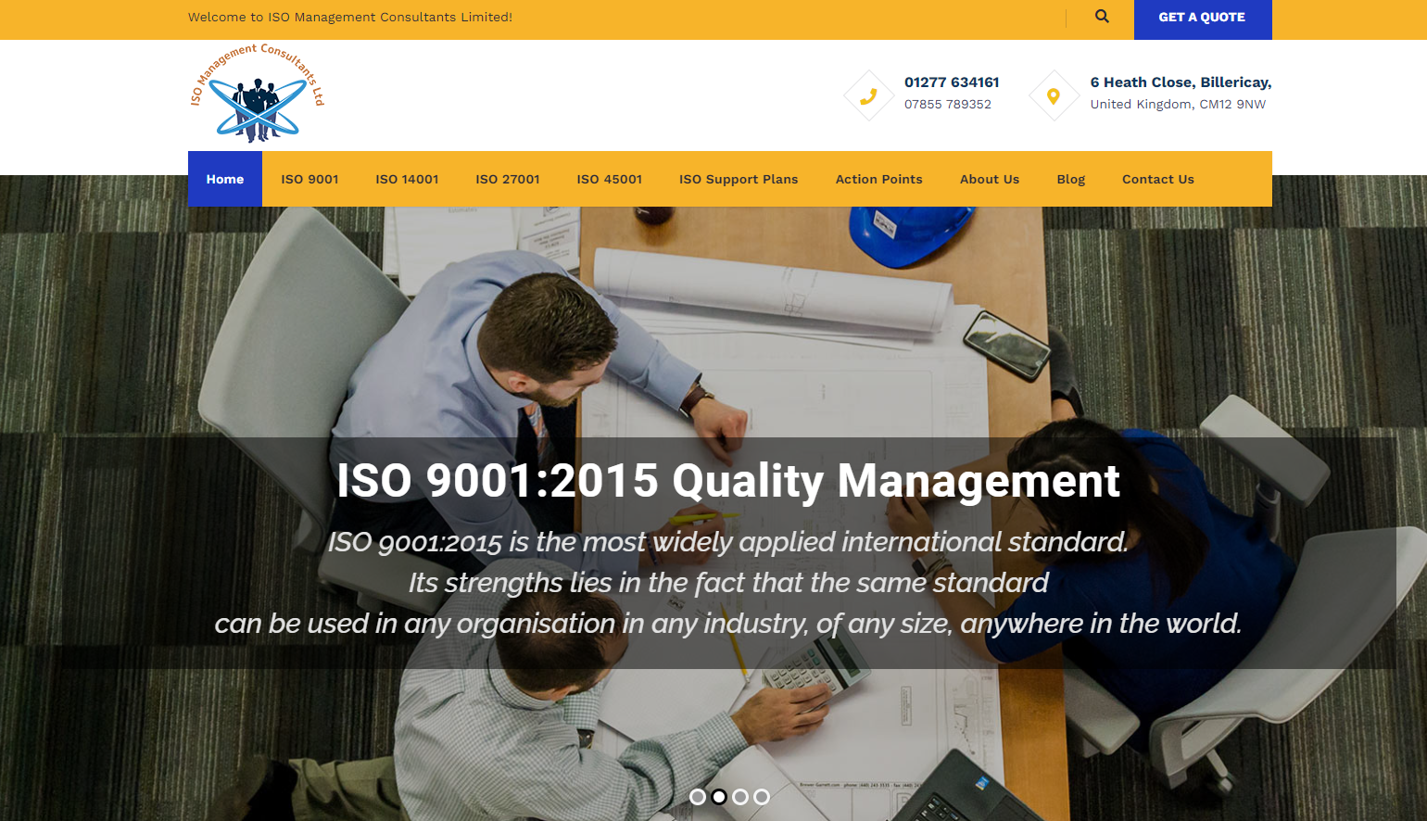
Task: Select the fourth carousel slide dot
Action: click(x=762, y=796)
